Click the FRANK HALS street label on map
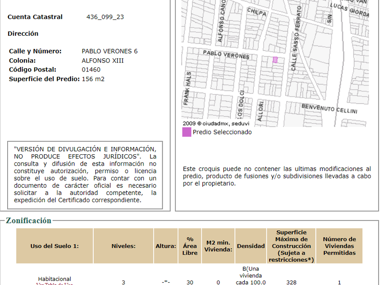This screenshot has height=285, width=380. pyautogui.click(x=187, y=88)
